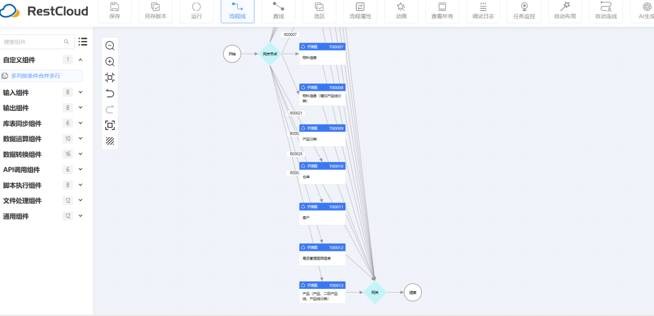Toggle the component list view icon
The image size is (654, 316).
pos(83,42)
